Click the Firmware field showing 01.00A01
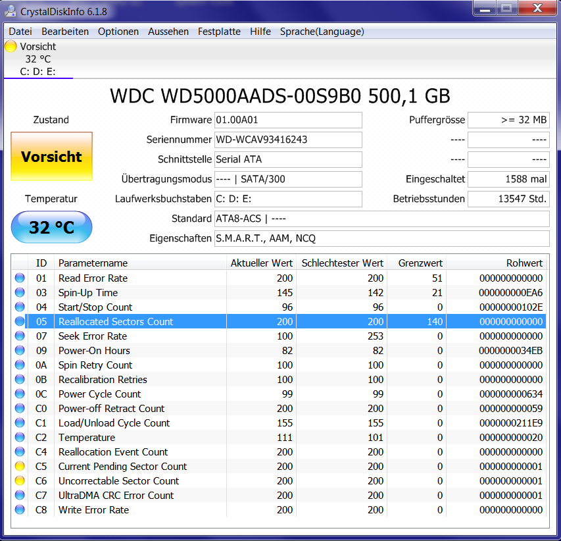 pos(288,120)
